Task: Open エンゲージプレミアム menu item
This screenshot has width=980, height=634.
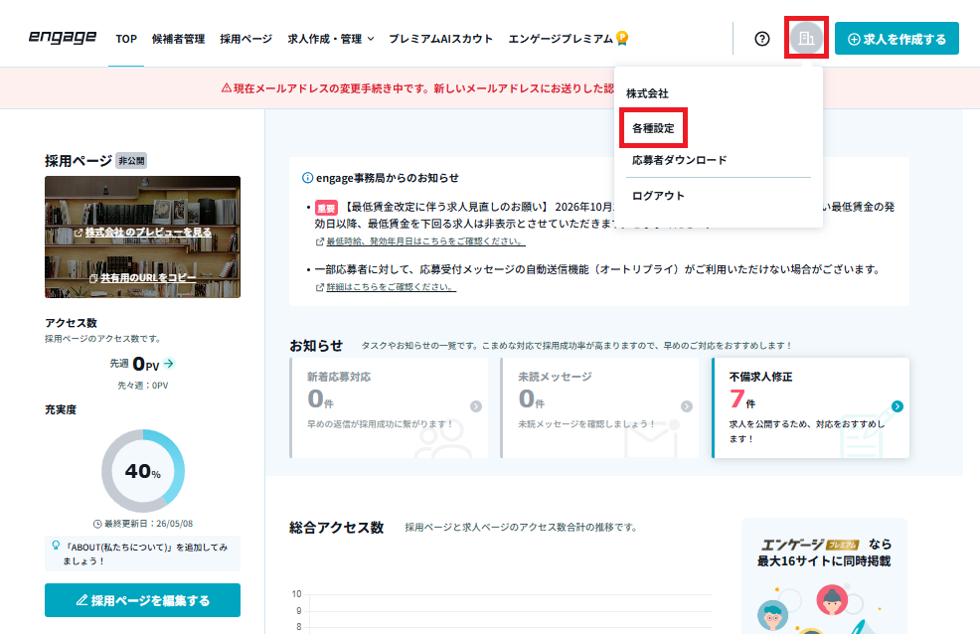Action: click(x=561, y=39)
